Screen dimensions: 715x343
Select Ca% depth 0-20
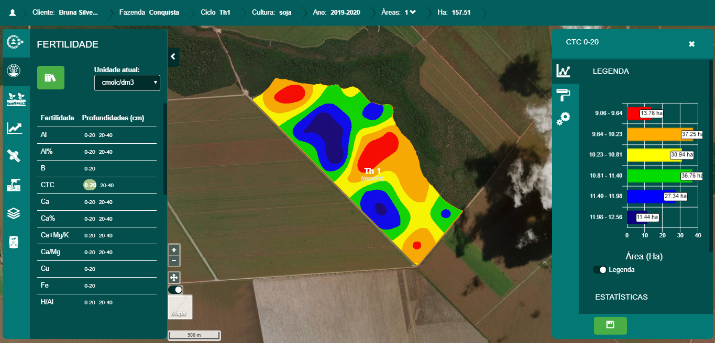(x=90, y=219)
